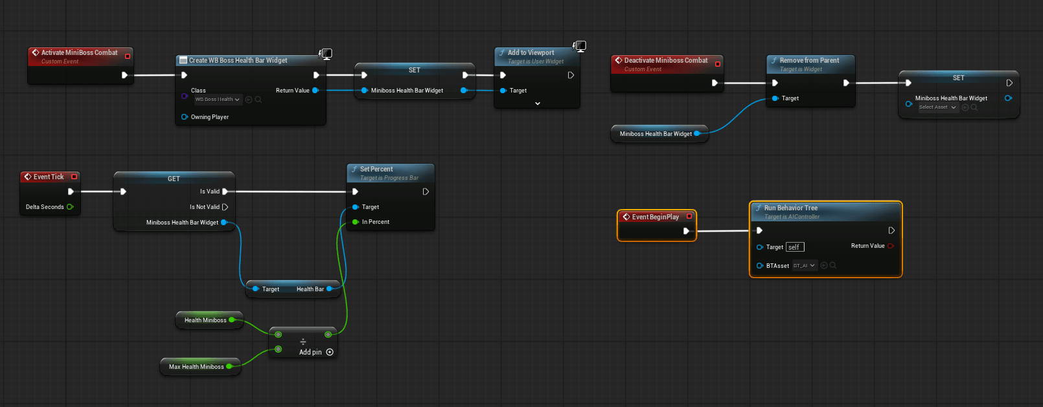Open the BT_AI asset dropdown
Image resolution: width=1043 pixels, height=407 pixels.
[x=804, y=265]
